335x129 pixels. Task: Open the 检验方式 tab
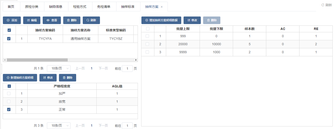80,7
